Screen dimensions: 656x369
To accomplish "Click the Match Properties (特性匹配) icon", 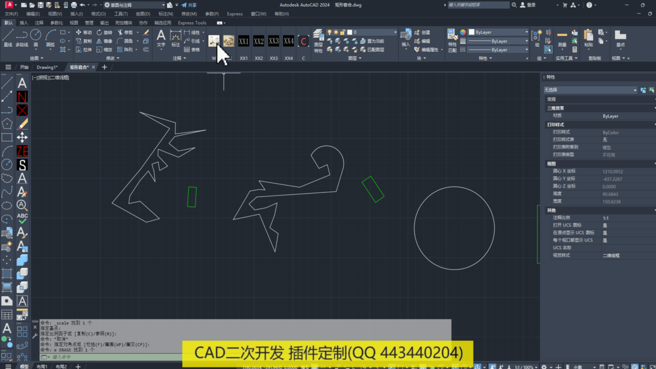I will [x=453, y=40].
